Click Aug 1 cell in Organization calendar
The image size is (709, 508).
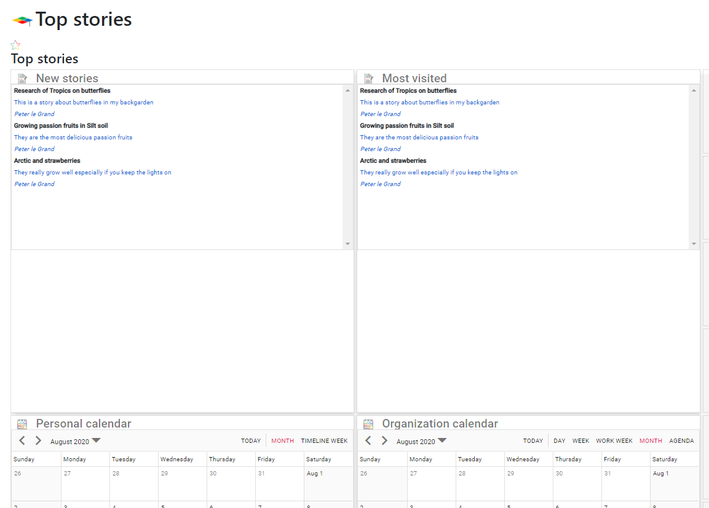[x=675, y=483]
